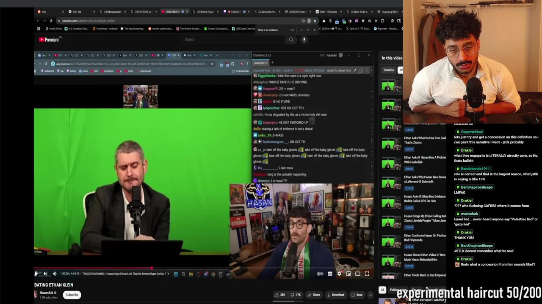
Task: Open the Everything - voidtools bookmark
Action: [x=105, y=29]
